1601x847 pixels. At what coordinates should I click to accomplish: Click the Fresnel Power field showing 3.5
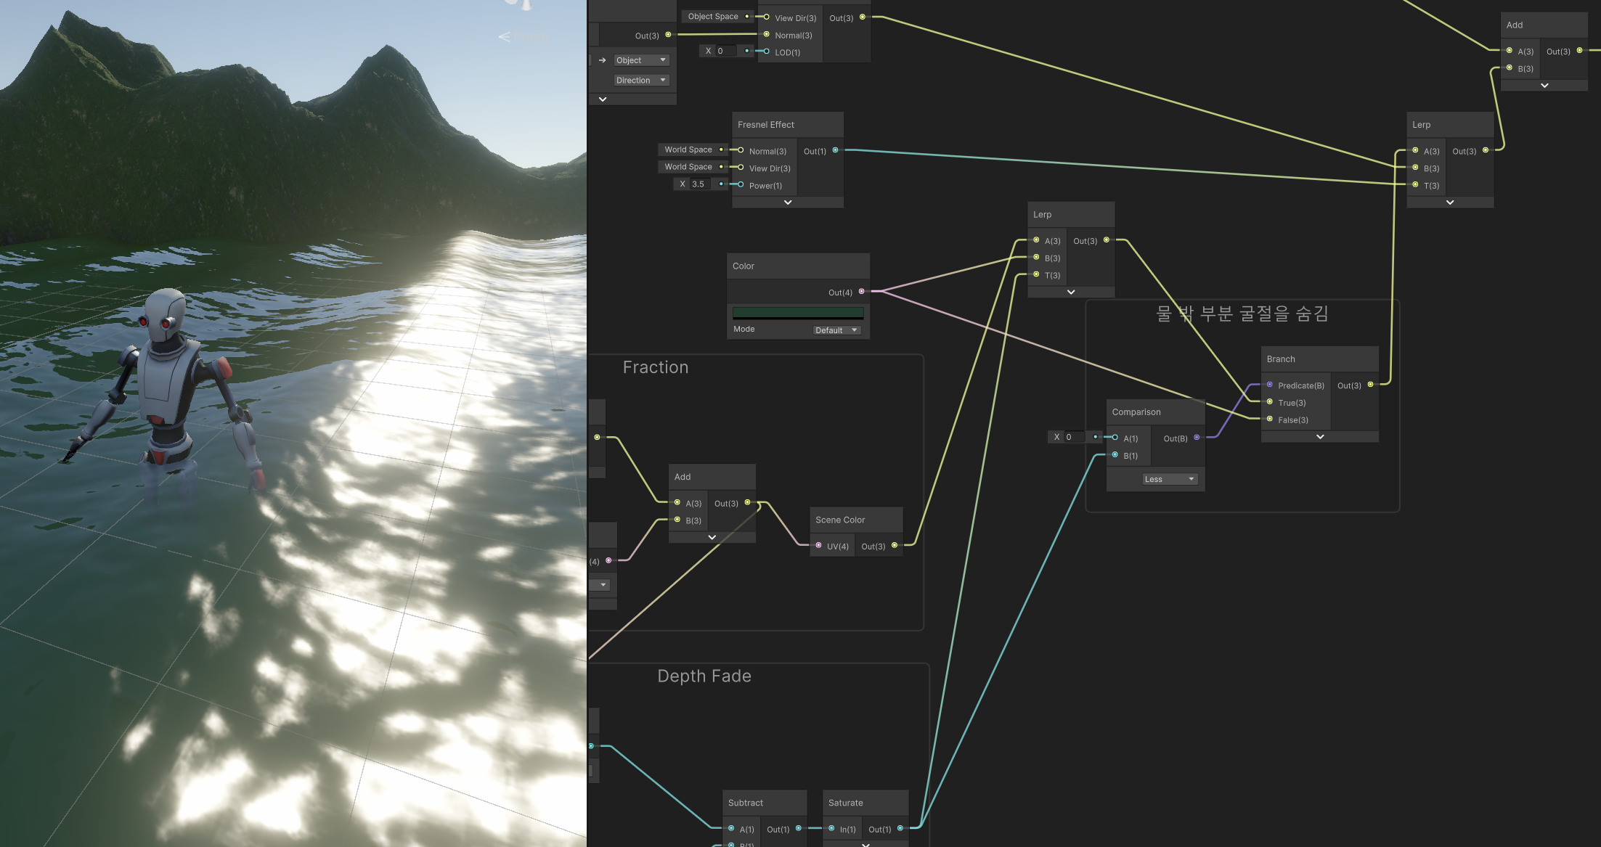(x=700, y=184)
